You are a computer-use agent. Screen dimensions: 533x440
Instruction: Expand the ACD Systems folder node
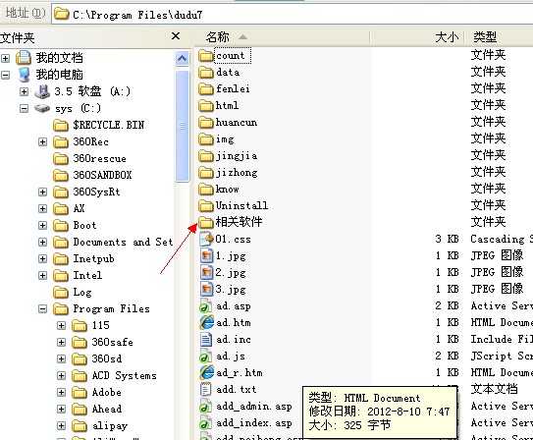tap(61, 376)
